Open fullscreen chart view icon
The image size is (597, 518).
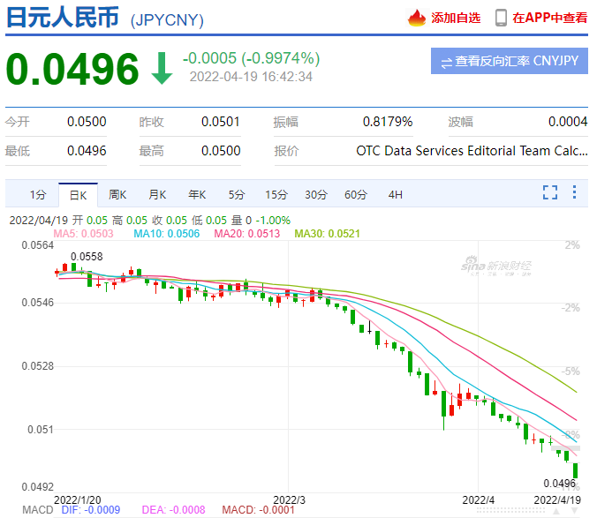(550, 192)
